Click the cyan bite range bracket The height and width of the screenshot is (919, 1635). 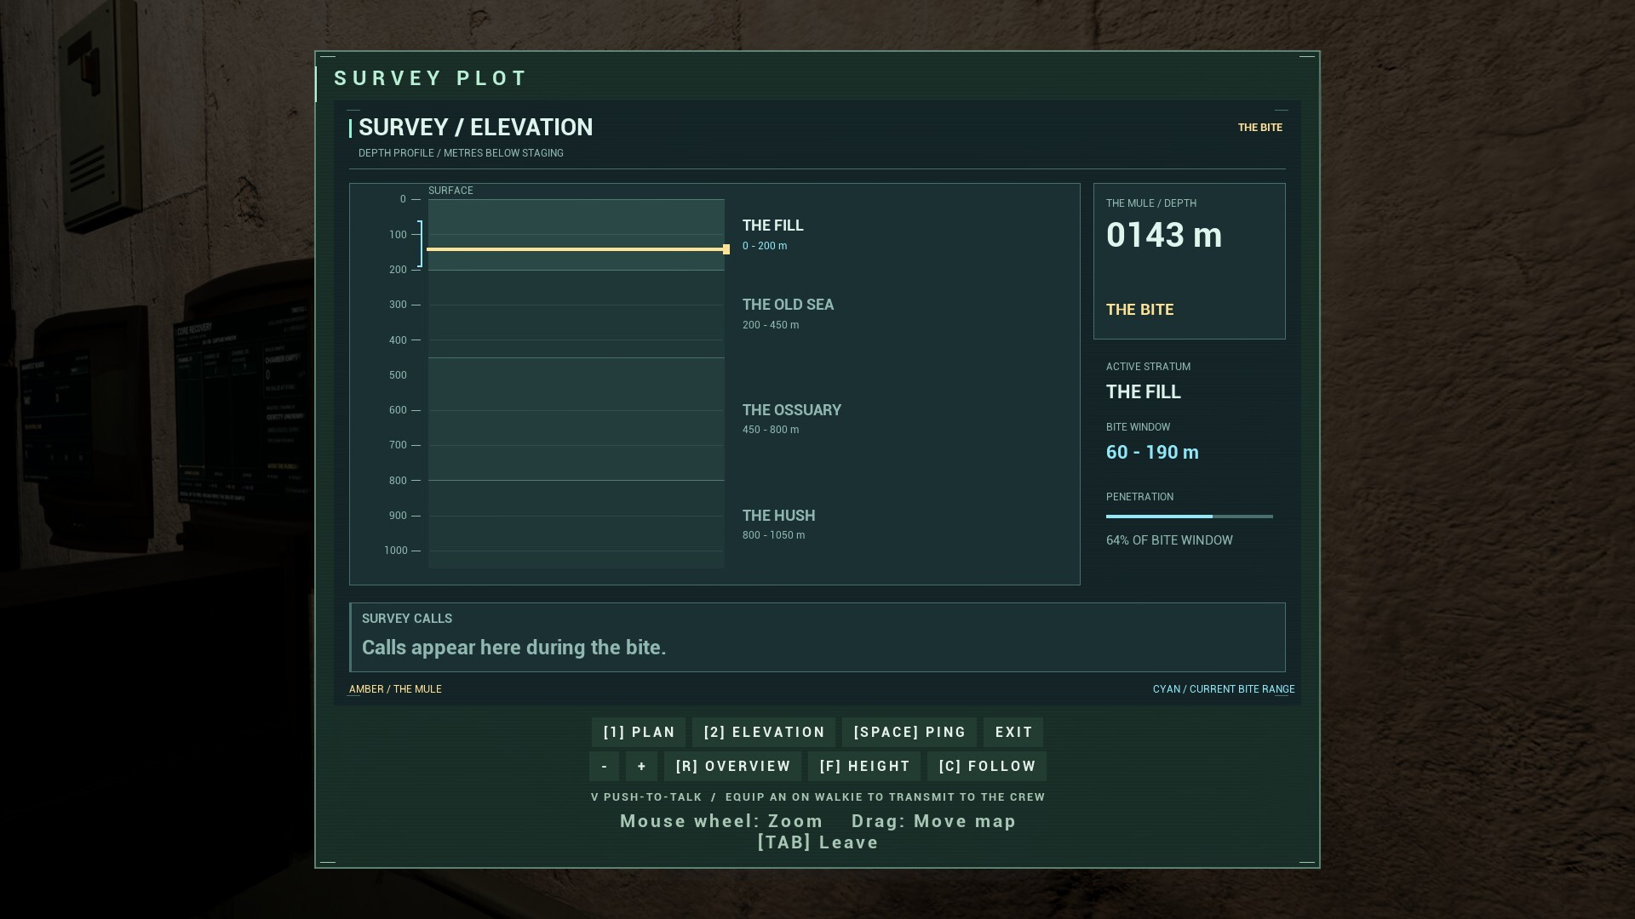[x=420, y=243]
